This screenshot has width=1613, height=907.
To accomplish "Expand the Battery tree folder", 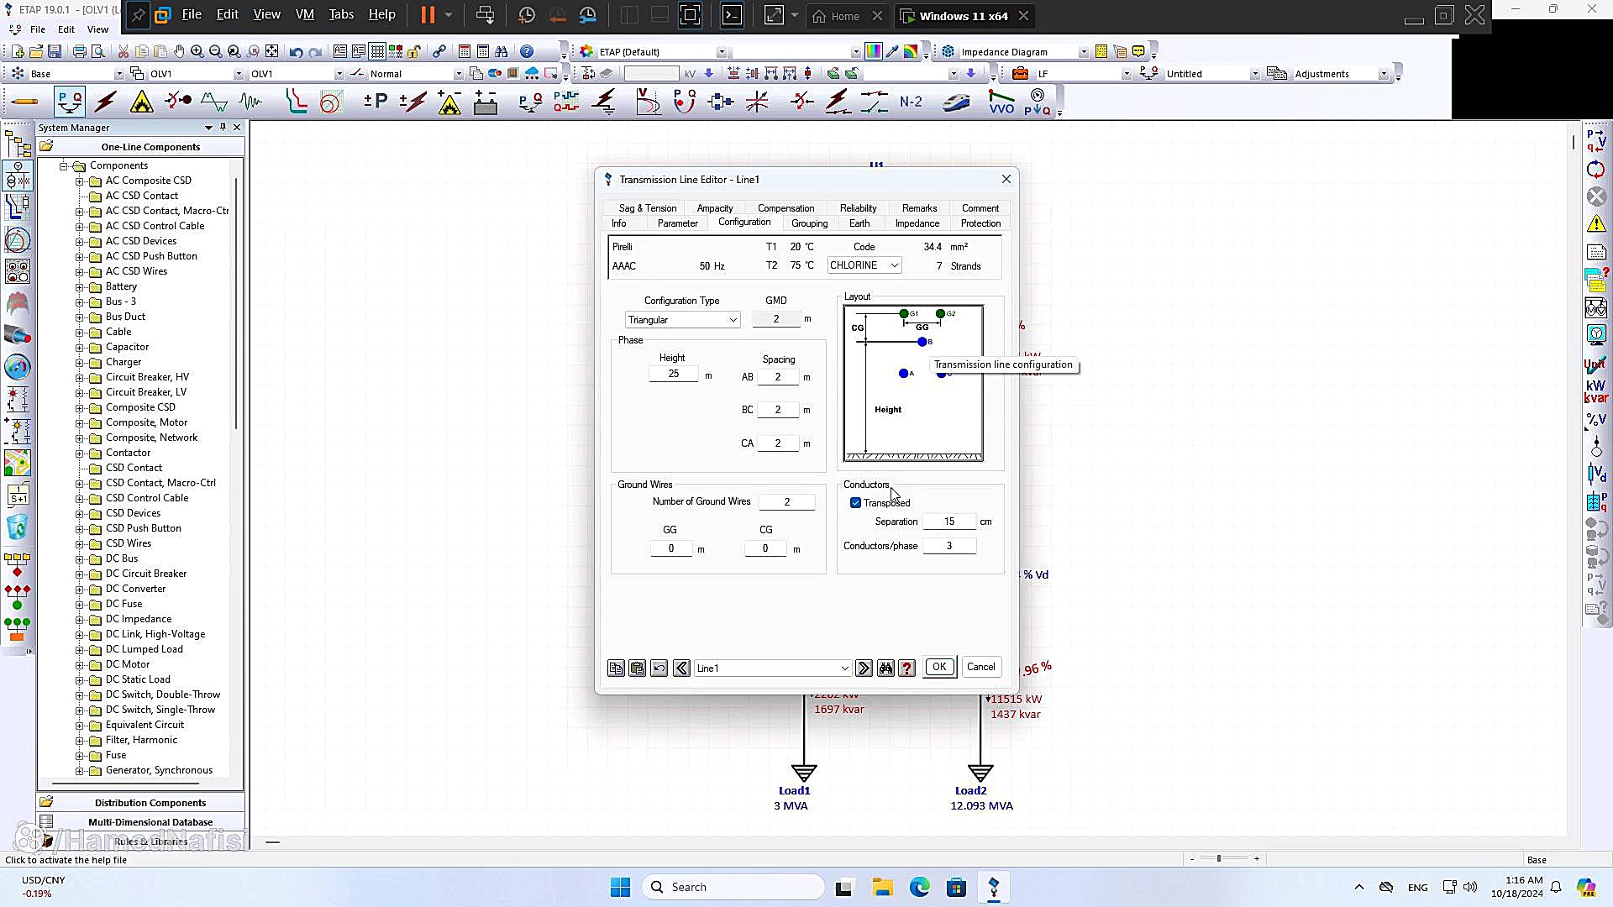I will coord(80,287).
